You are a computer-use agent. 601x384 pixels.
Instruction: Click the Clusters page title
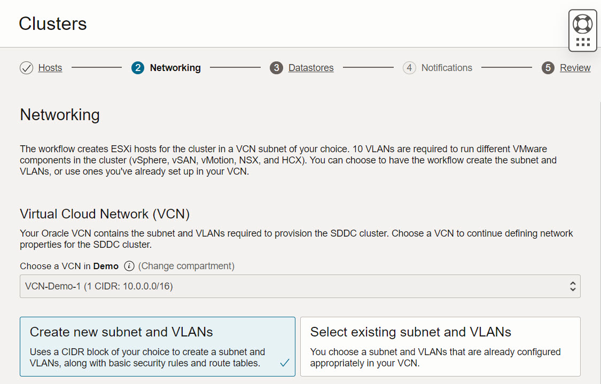pyautogui.click(x=53, y=23)
